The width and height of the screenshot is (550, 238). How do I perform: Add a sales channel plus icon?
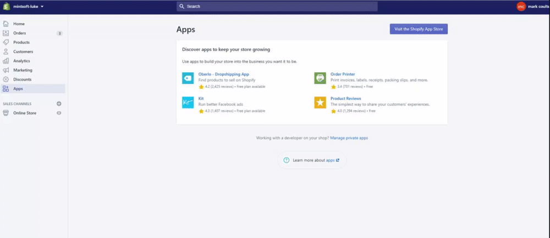tap(59, 104)
